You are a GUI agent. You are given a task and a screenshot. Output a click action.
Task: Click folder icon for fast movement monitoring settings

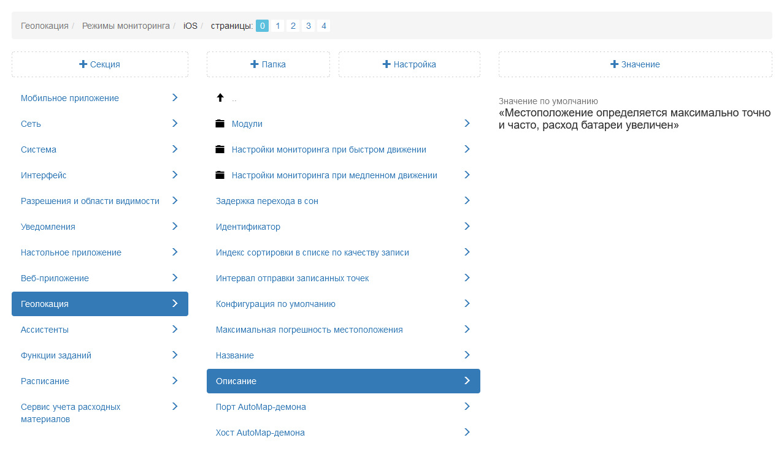[220, 149]
